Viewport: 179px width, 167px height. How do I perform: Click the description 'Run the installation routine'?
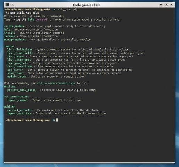click(42, 33)
